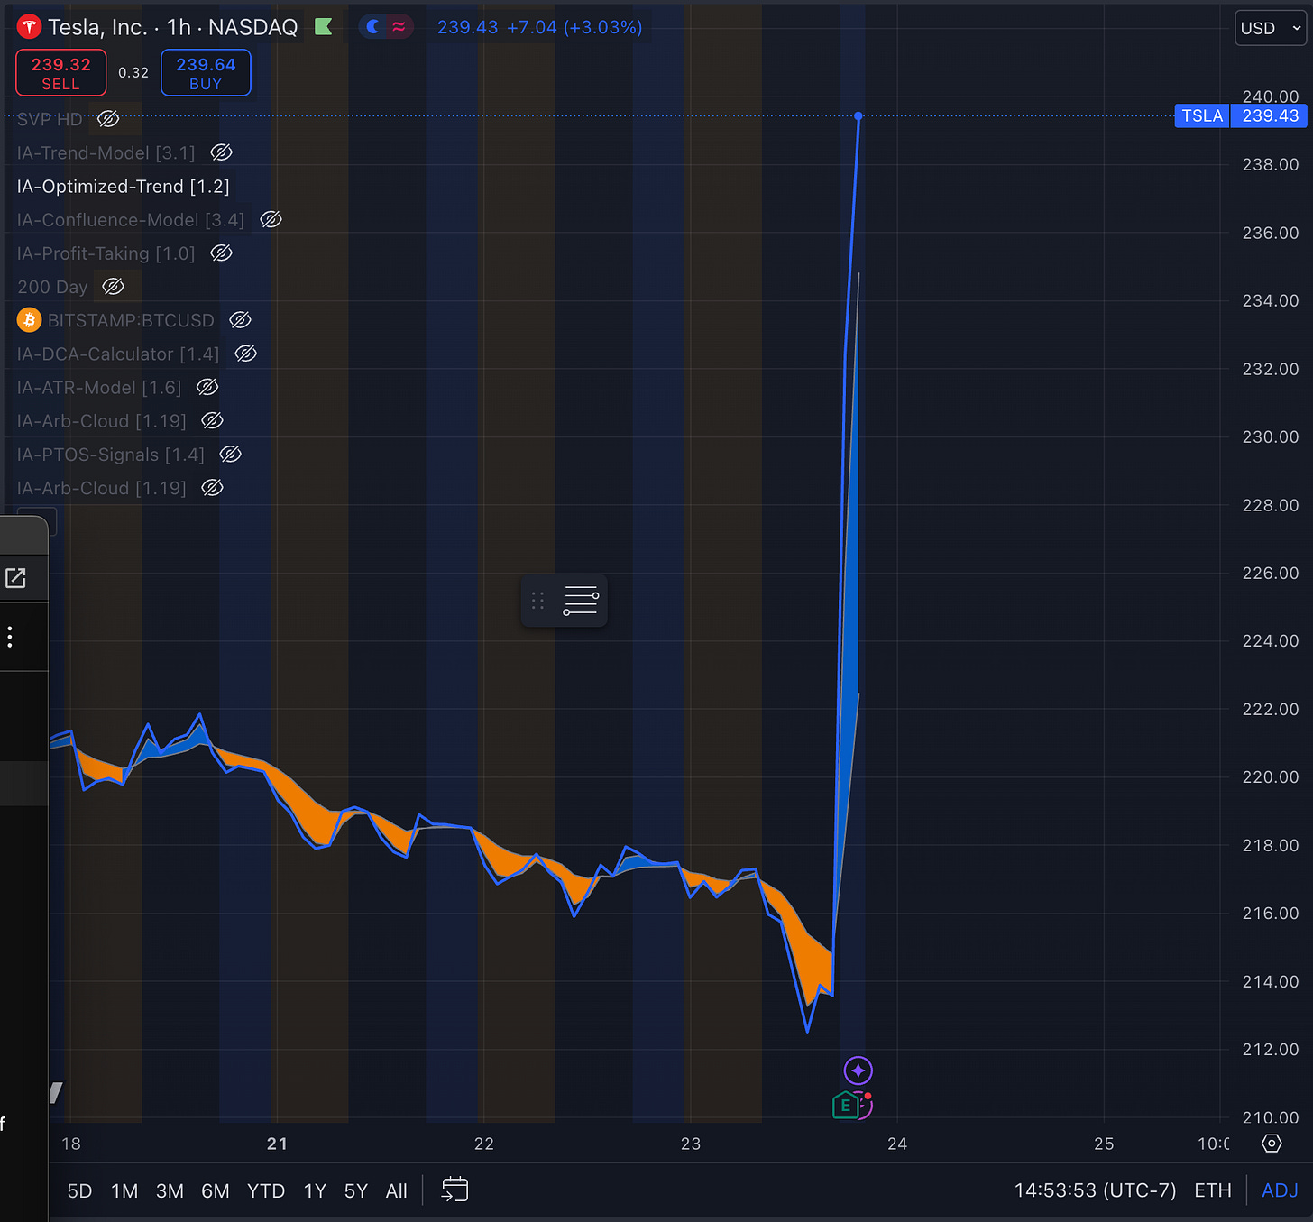Viewport: 1313px width, 1222px height.
Task: Toggle the ADJ adjustment button
Action: 1280,1190
